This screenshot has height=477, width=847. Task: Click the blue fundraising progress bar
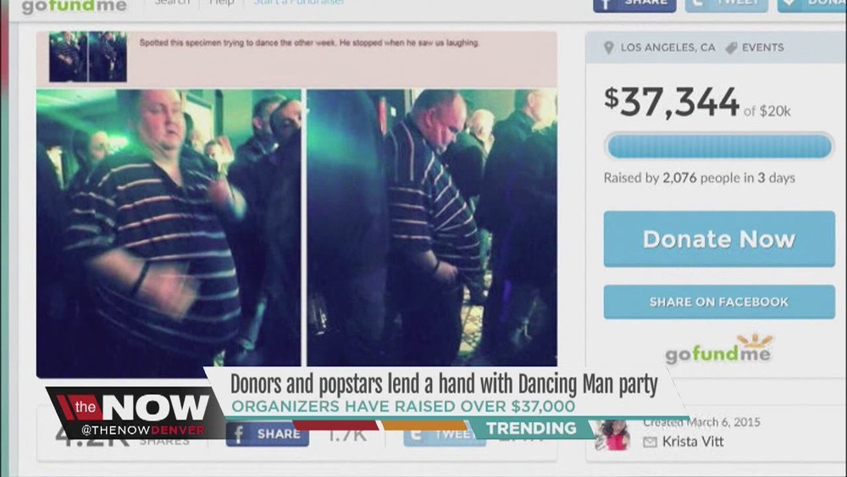point(719,147)
